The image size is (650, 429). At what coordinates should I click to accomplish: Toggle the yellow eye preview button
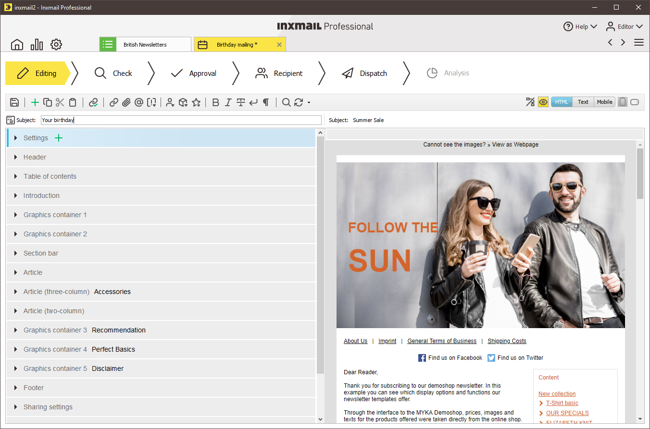point(543,102)
